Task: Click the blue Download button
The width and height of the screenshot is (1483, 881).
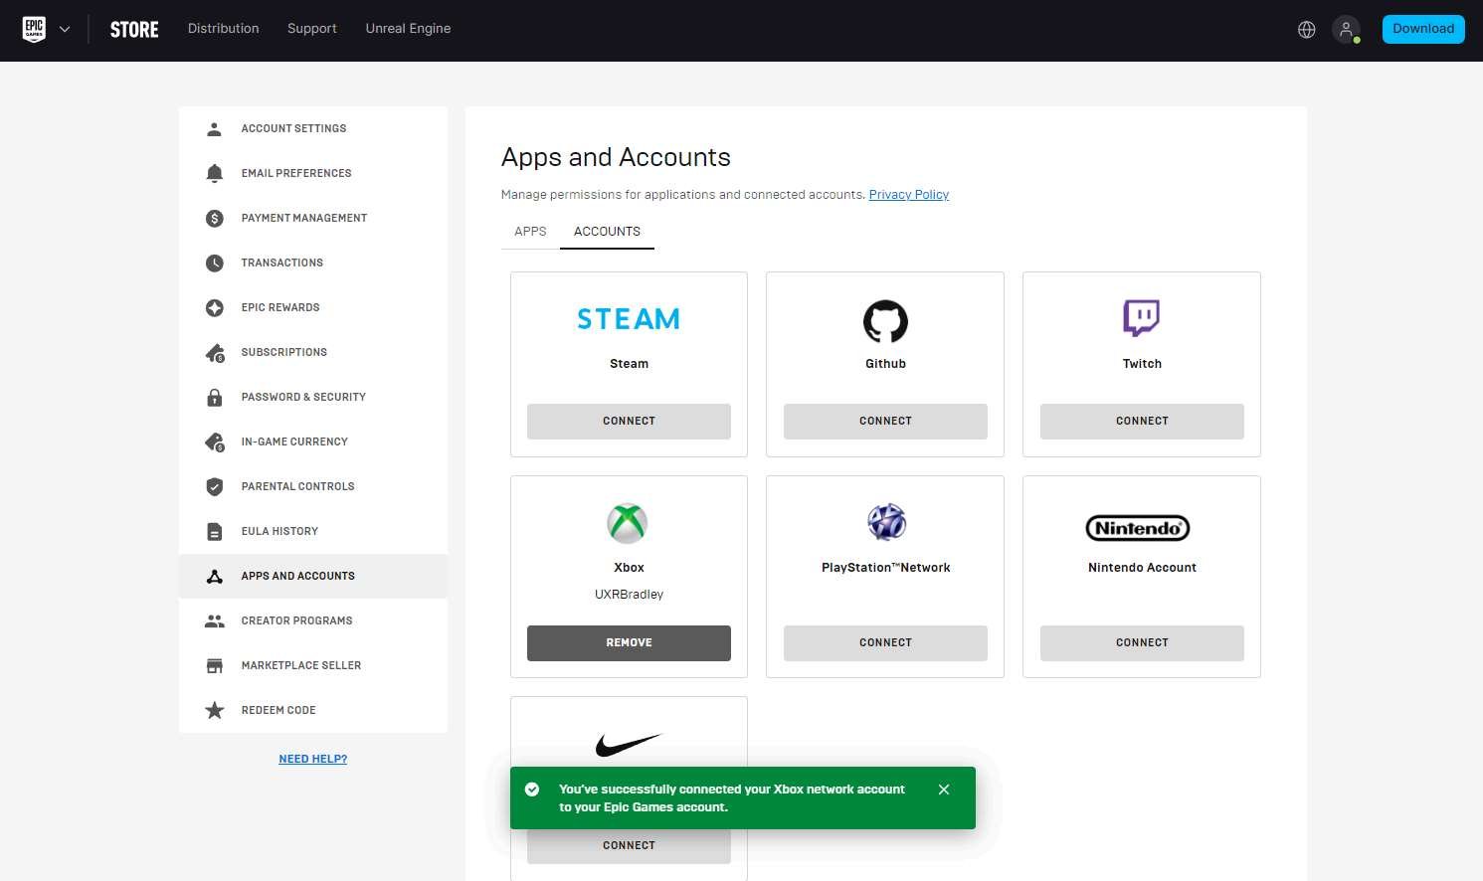Action: click(1423, 29)
